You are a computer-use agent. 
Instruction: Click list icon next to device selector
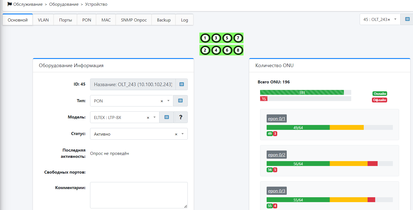click(407, 19)
